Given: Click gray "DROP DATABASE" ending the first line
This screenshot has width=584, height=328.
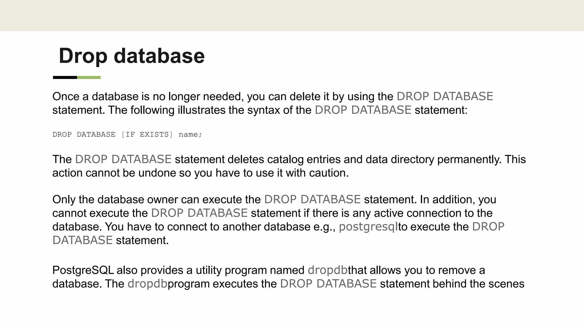Looking at the screenshot, I should tap(445, 97).
